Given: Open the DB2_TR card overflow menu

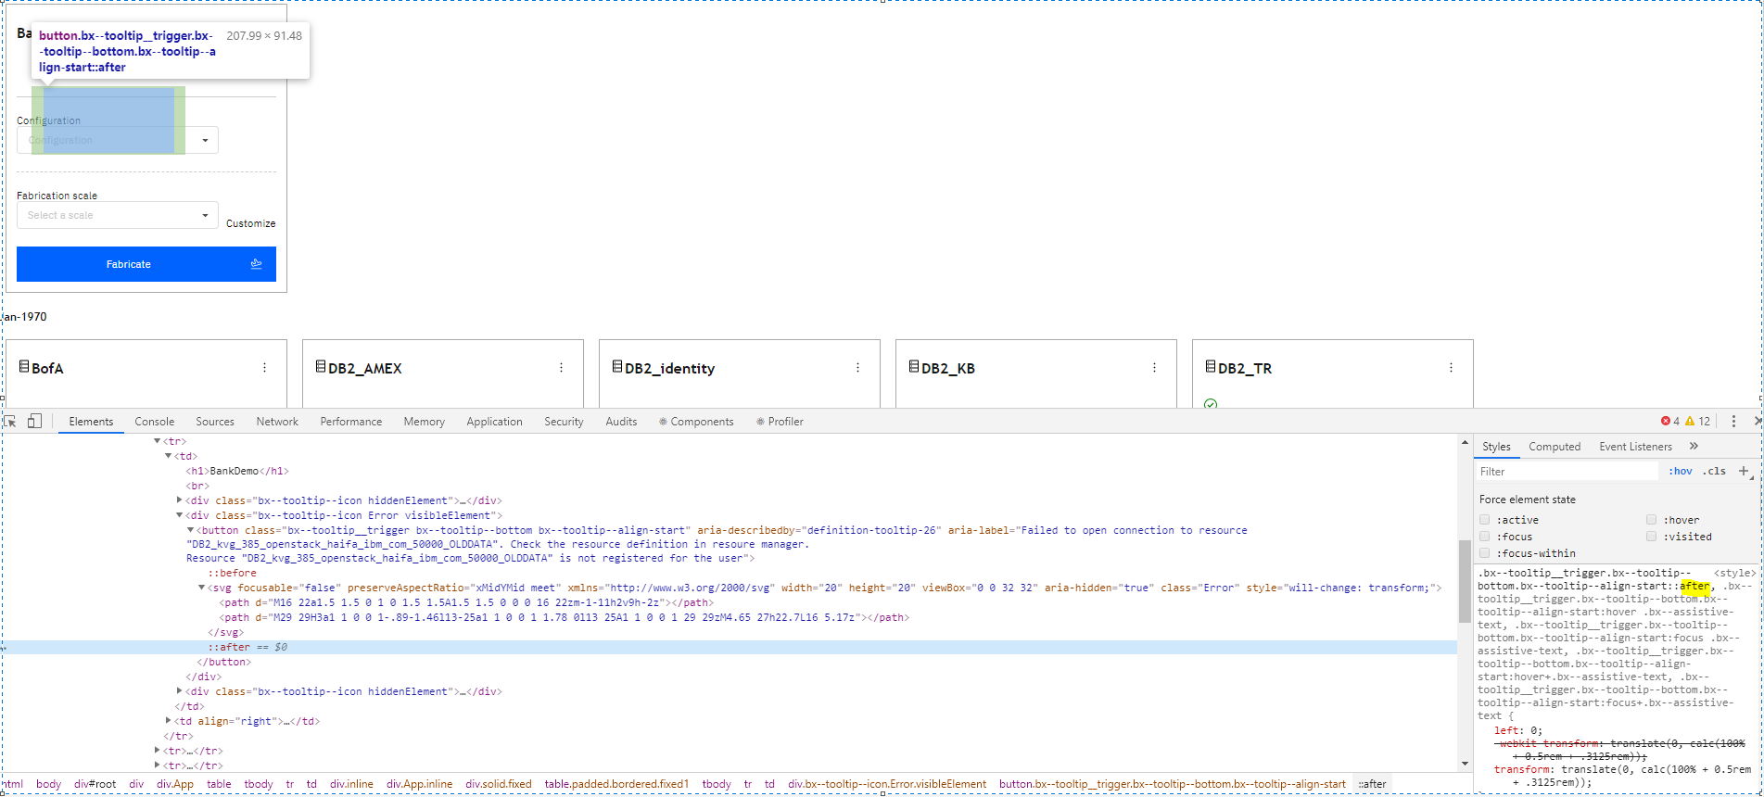Looking at the screenshot, I should 1451,368.
